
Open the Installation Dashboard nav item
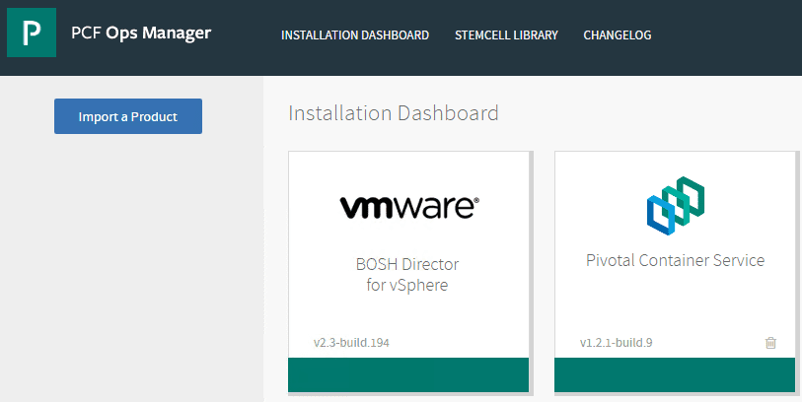(355, 35)
